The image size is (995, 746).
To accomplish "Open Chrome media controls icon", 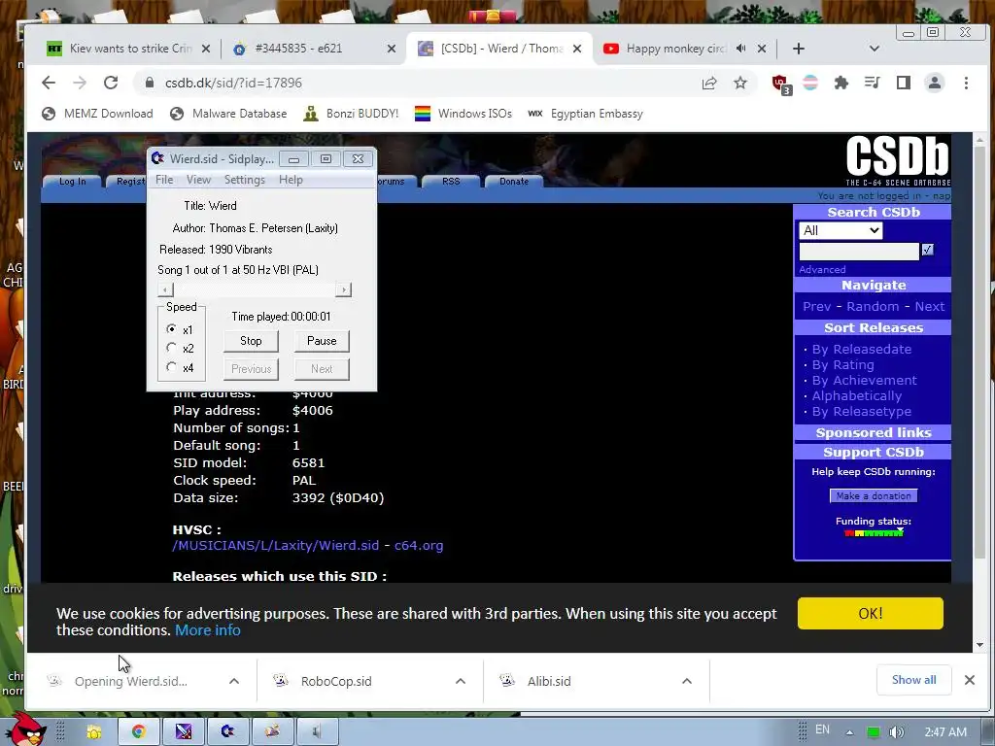I will point(872,83).
